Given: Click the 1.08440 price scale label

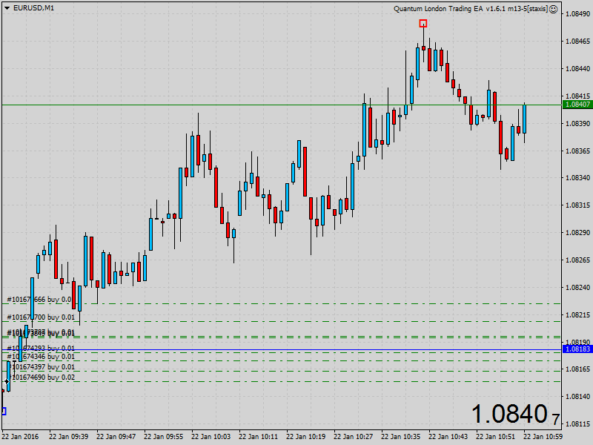Looking at the screenshot, I should click(577, 69).
